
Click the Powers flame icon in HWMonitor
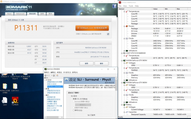coord(127,26)
